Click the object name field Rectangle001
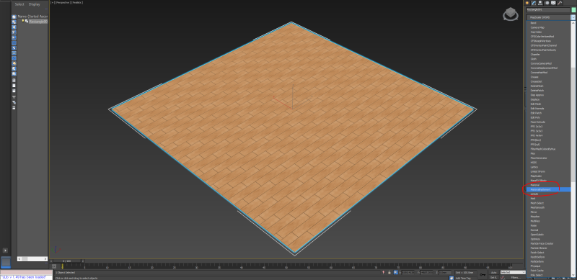Image resolution: width=577 pixels, height=280 pixels. 548,10
